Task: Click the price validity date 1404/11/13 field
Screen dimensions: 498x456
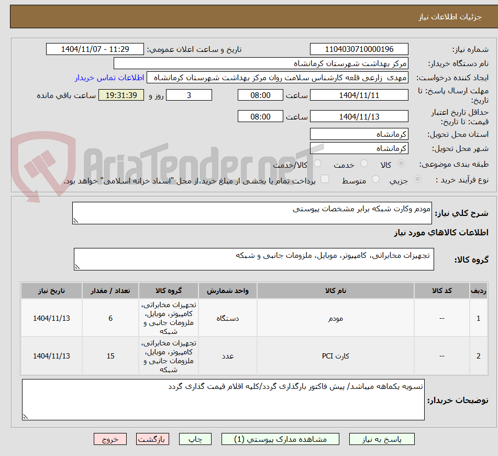Action: pos(359,116)
